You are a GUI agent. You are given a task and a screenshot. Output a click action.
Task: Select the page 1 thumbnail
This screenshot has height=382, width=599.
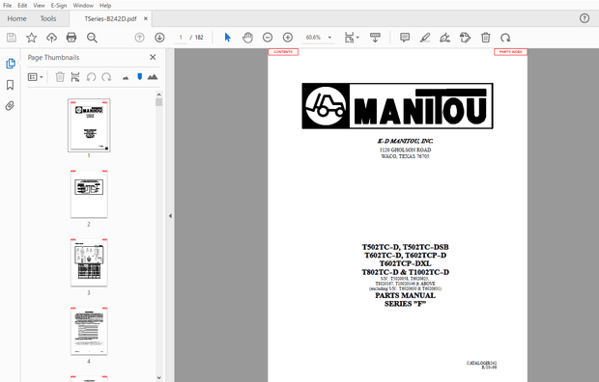point(89,125)
